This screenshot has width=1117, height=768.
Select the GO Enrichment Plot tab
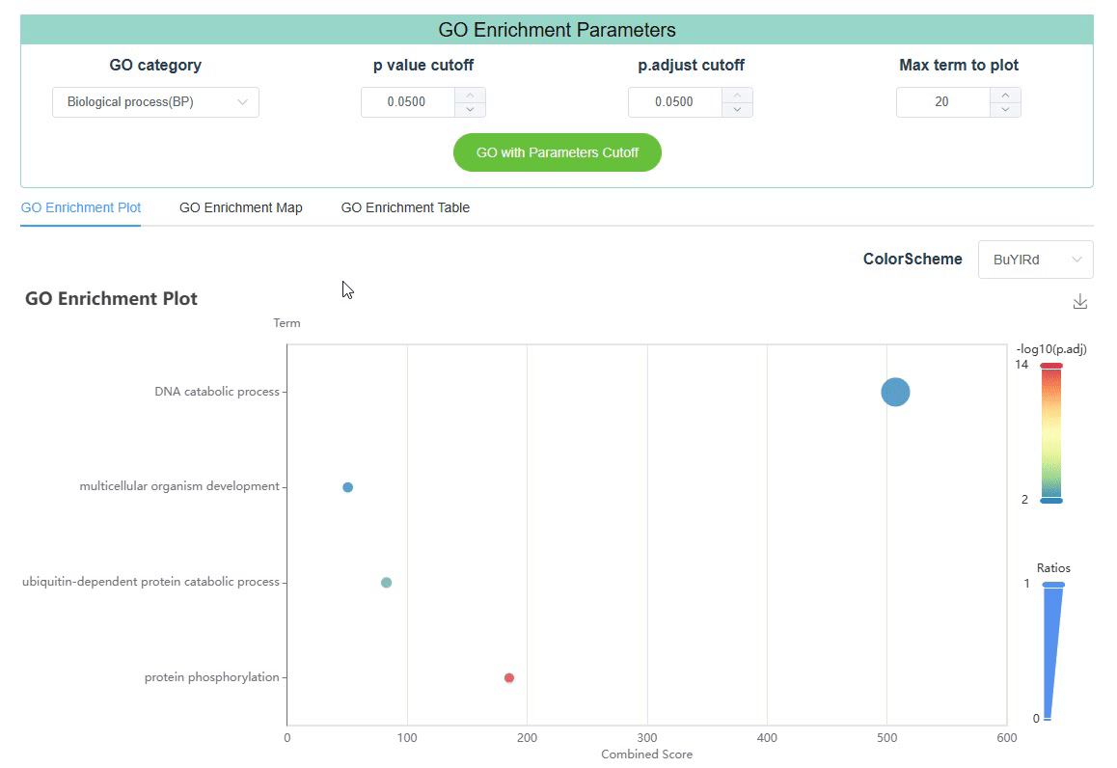(x=81, y=207)
